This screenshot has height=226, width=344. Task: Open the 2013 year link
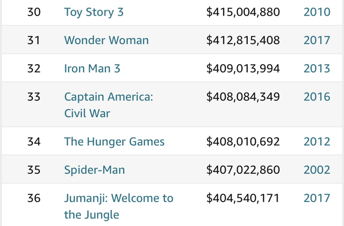click(x=317, y=68)
